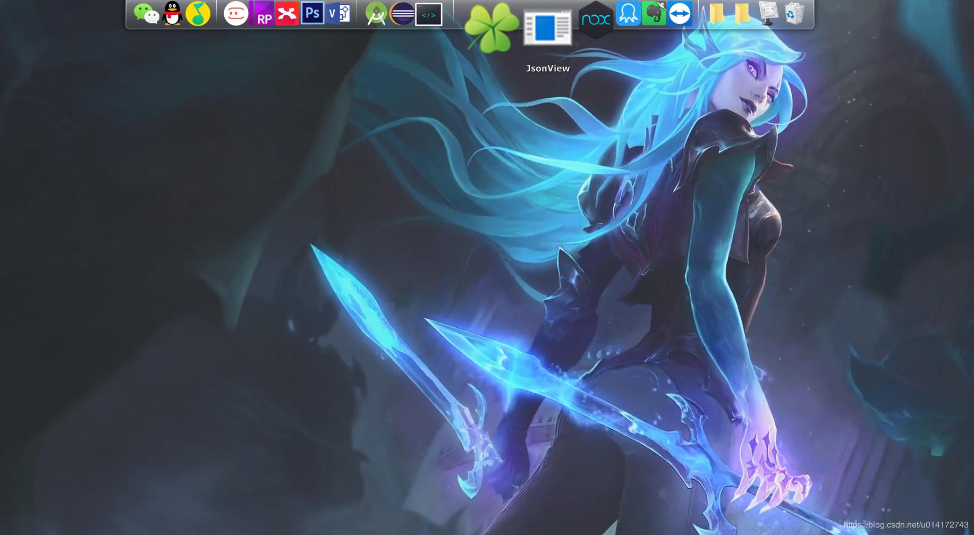Open the code terminal dock icon
The width and height of the screenshot is (974, 535).
tap(428, 14)
